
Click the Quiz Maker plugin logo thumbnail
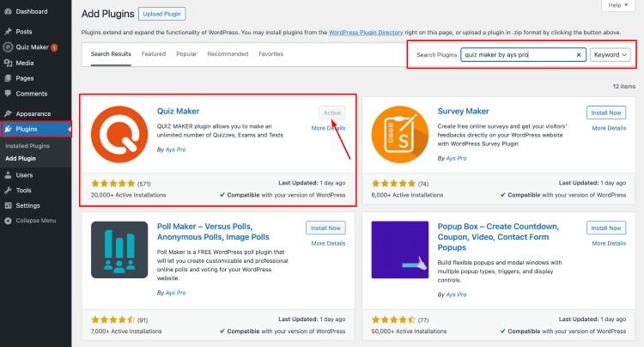(x=119, y=134)
